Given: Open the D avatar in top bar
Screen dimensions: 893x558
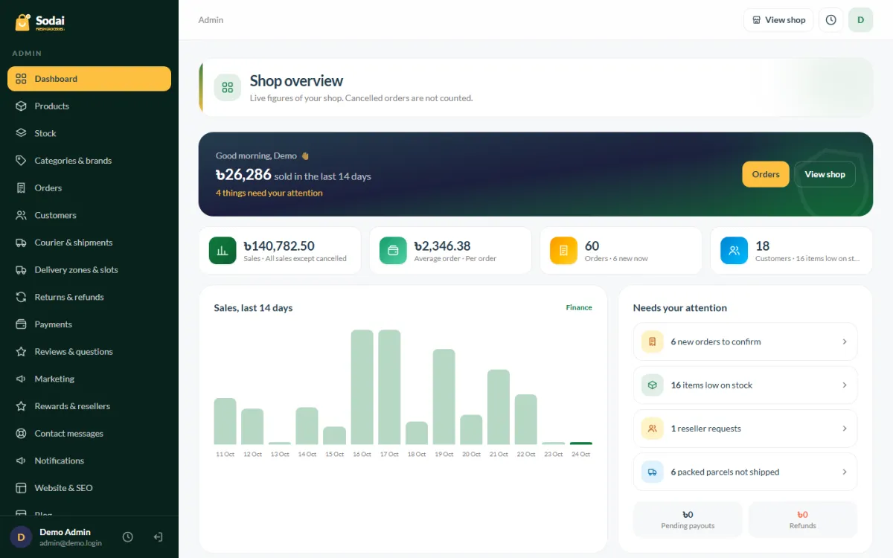Looking at the screenshot, I should [861, 20].
